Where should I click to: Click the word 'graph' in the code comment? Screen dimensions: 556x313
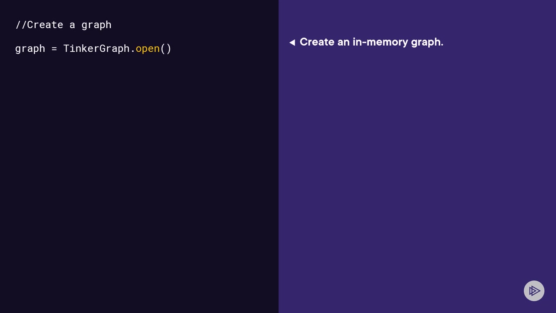click(96, 25)
